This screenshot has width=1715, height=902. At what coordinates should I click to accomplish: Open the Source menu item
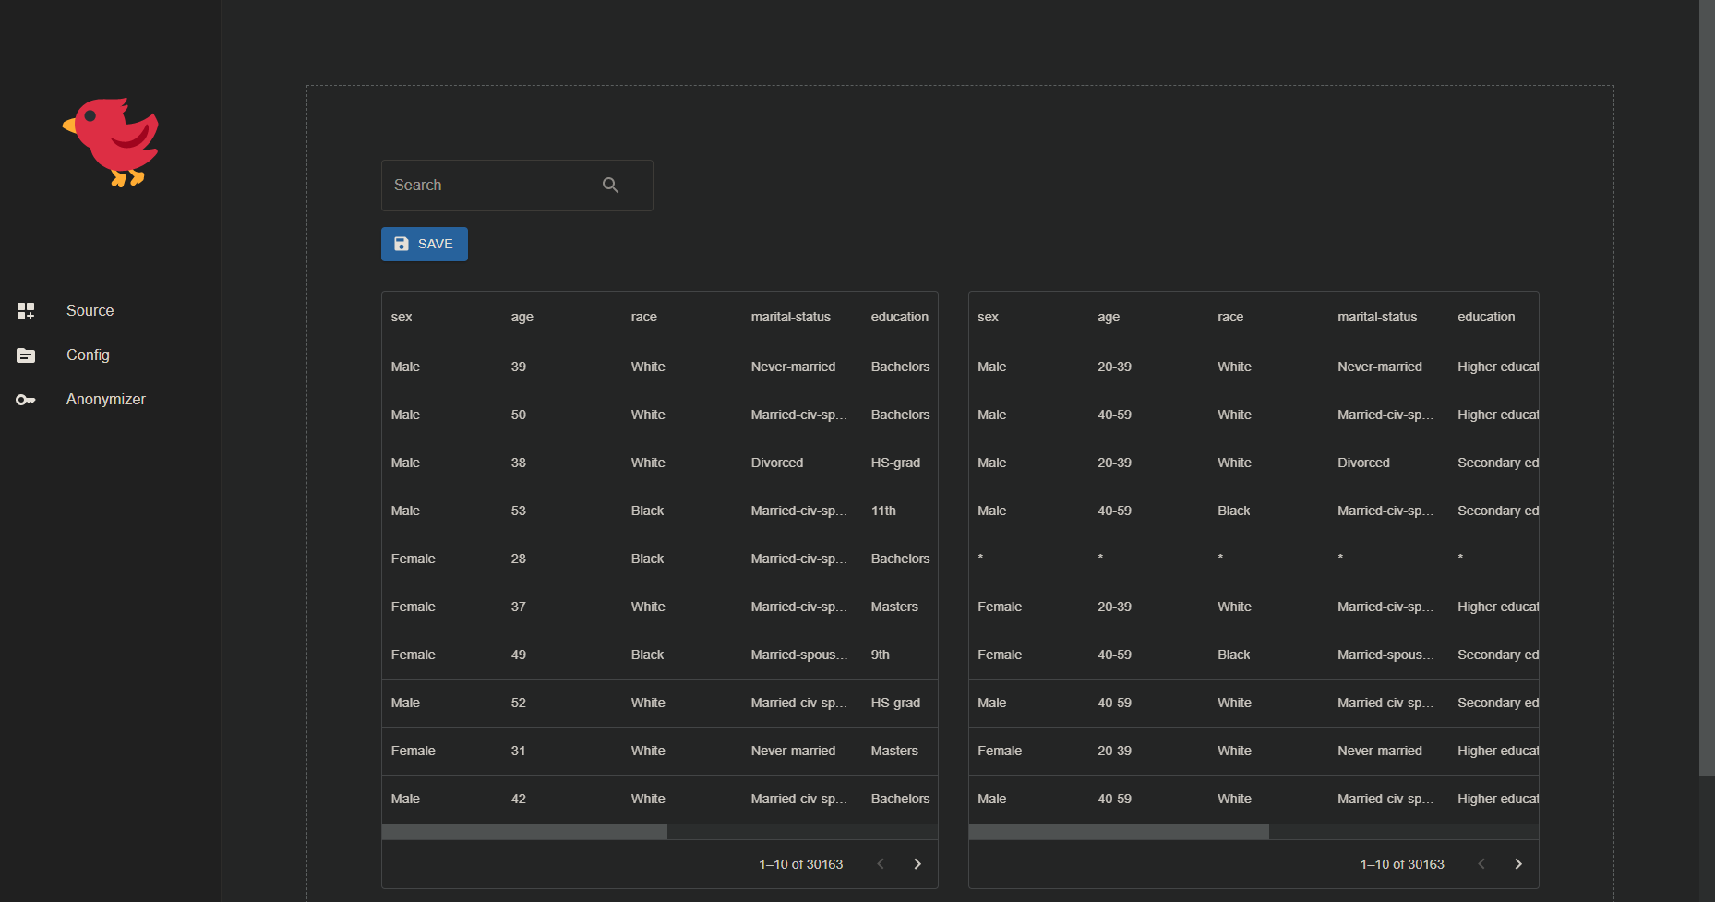tap(90, 311)
